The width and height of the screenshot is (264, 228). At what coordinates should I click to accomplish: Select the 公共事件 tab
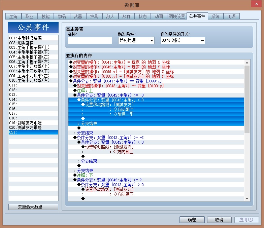(197, 16)
